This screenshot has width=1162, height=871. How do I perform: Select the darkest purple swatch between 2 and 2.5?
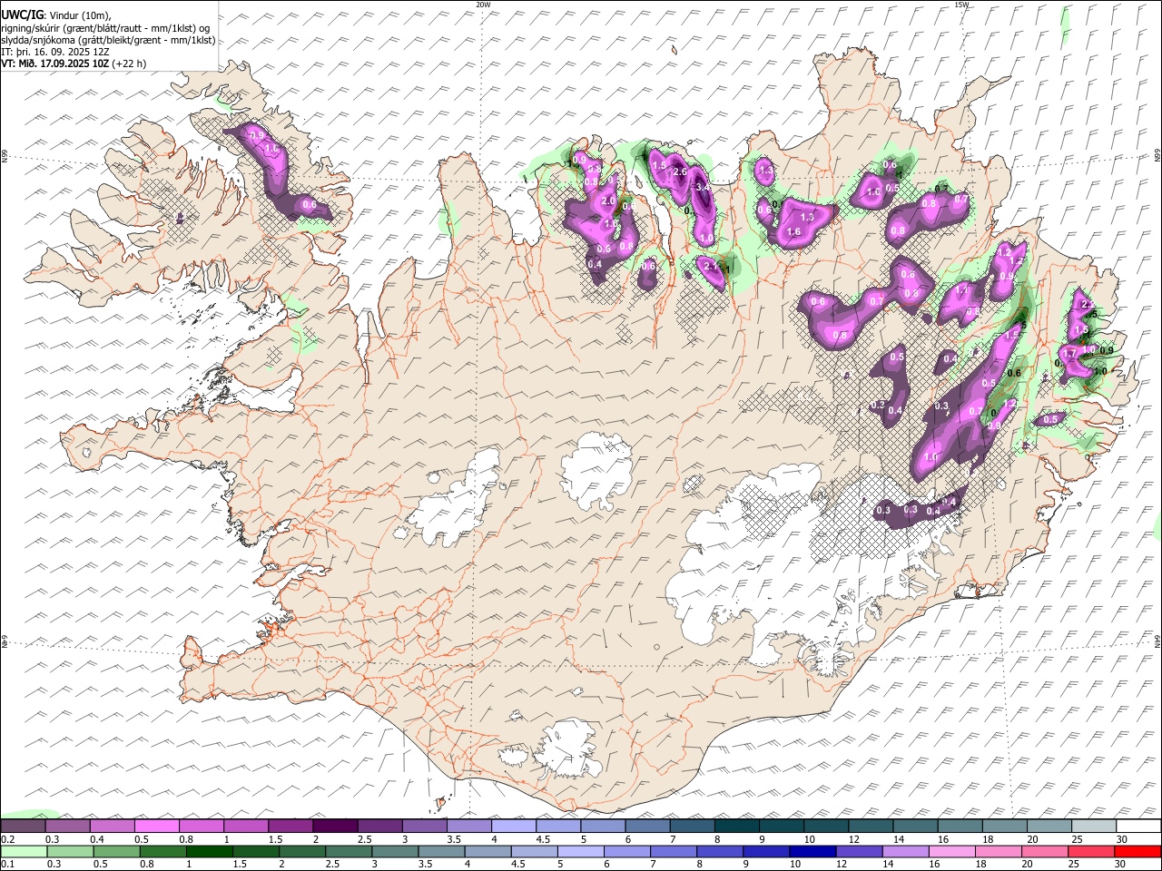335,827
